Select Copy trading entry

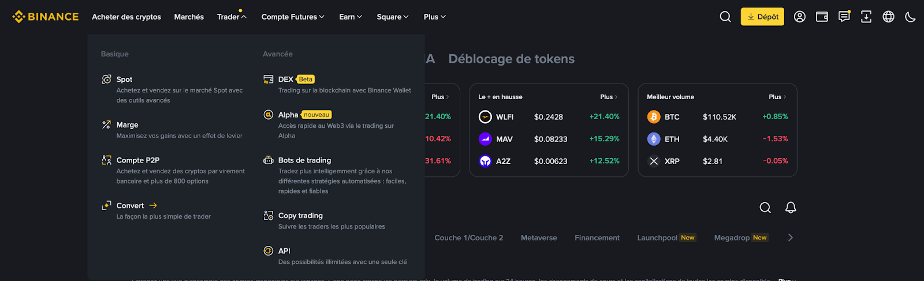(x=339, y=221)
